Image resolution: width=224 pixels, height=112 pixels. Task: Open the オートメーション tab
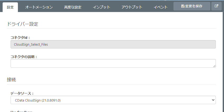(x=39, y=7)
